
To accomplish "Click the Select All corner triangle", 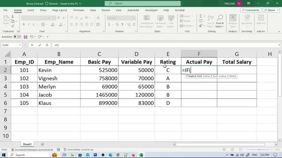I will click(7, 54).
